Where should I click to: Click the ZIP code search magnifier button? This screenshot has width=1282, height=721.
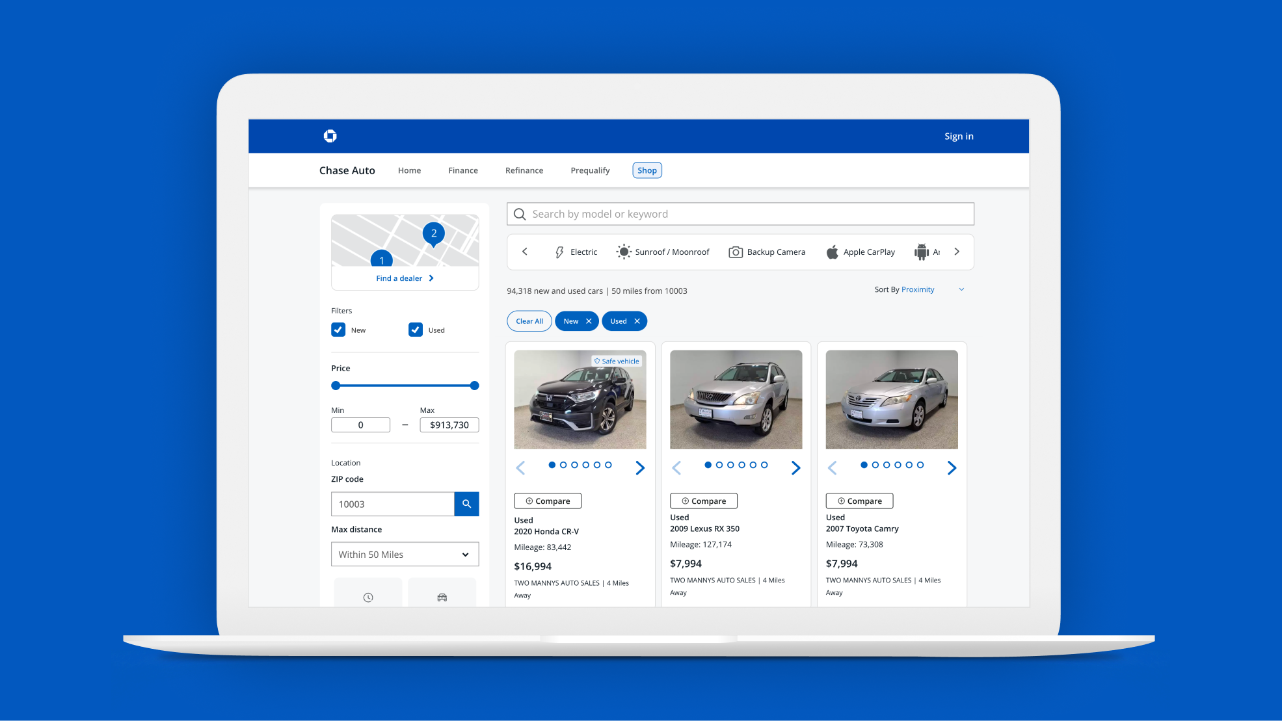[x=466, y=504]
